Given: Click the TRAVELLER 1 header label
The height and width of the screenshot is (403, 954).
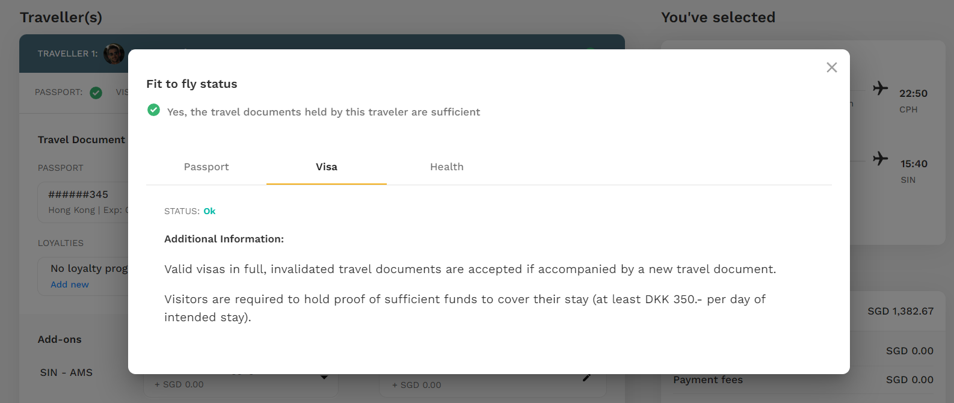Looking at the screenshot, I should click(68, 54).
